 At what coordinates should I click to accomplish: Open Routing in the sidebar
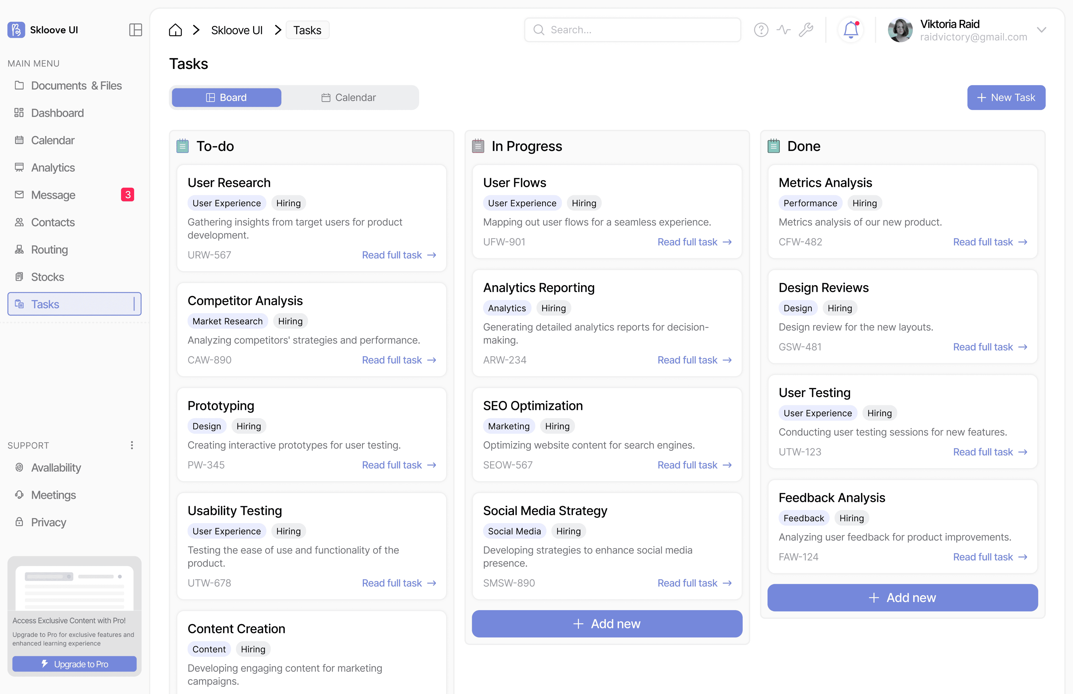point(74,250)
